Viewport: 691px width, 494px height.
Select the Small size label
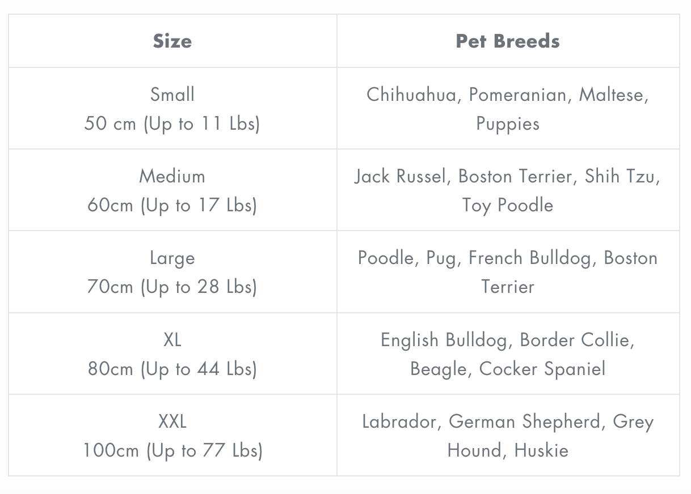click(172, 94)
